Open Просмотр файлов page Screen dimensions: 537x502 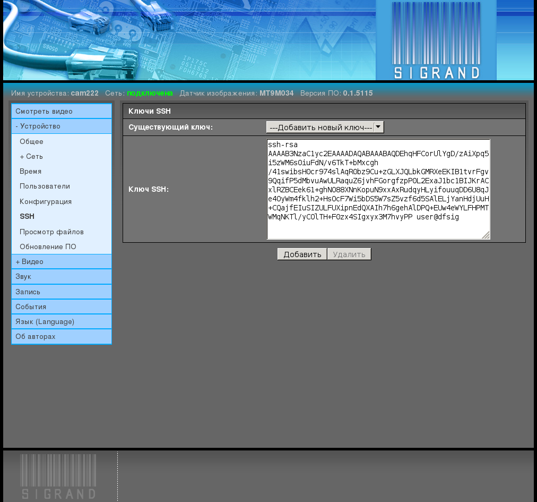[x=51, y=232]
